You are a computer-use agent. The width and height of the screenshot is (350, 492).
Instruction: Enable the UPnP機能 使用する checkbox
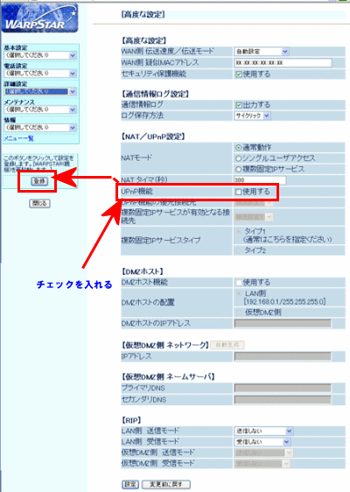pyautogui.click(x=238, y=192)
